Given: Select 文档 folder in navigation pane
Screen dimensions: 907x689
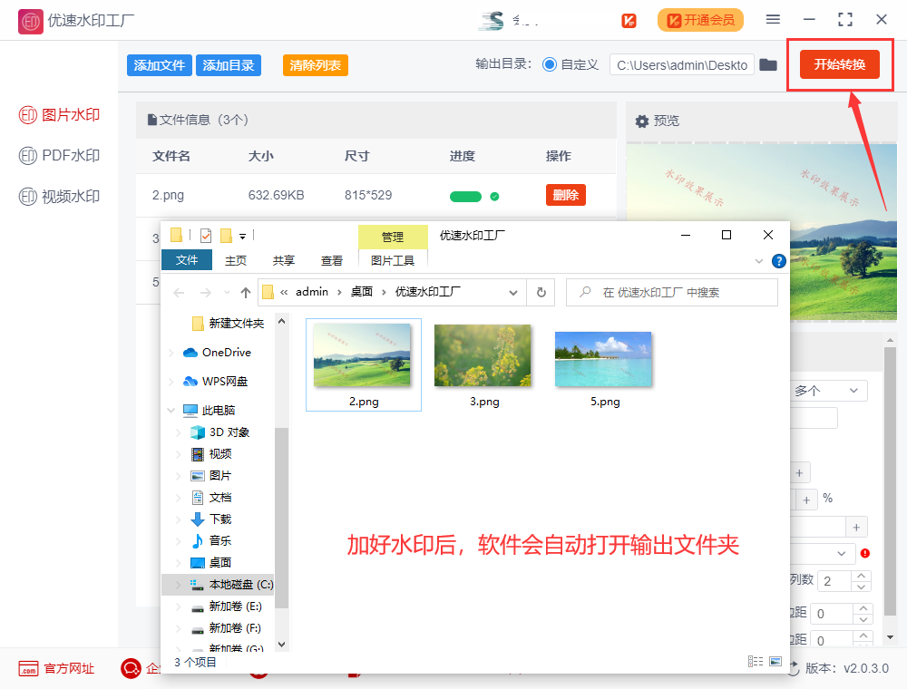Looking at the screenshot, I should [x=211, y=498].
